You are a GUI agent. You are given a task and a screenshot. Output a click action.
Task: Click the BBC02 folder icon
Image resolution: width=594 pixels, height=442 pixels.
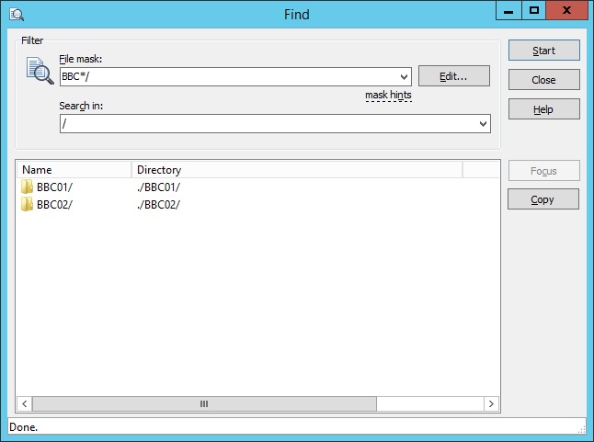pos(28,204)
